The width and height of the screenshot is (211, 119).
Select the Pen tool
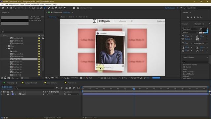41,8
